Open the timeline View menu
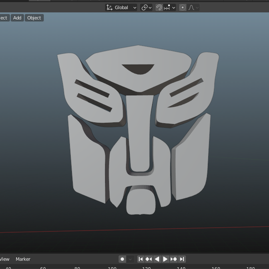 click(x=5, y=259)
